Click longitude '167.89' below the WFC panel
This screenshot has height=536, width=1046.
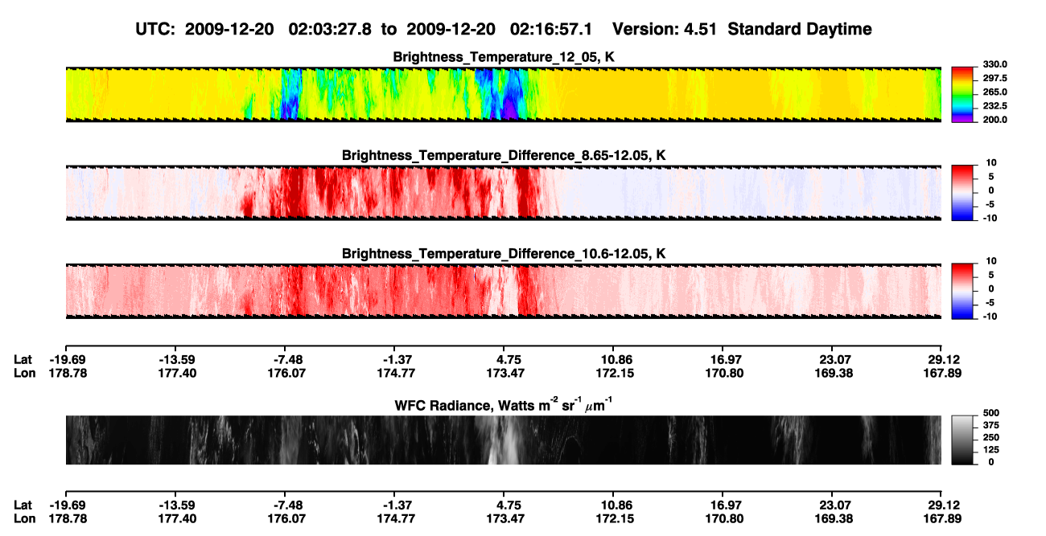(941, 518)
